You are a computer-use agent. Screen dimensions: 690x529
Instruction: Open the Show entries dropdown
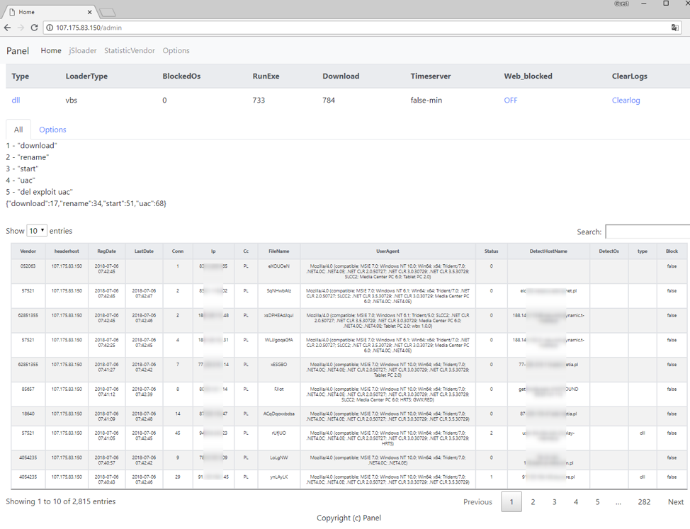coord(37,231)
